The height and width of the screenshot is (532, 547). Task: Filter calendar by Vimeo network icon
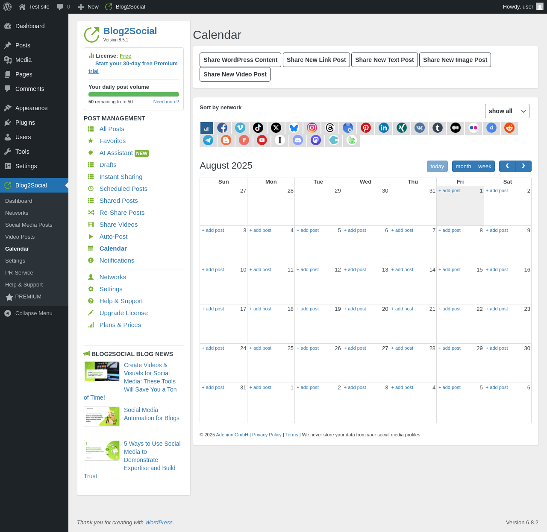click(240, 128)
